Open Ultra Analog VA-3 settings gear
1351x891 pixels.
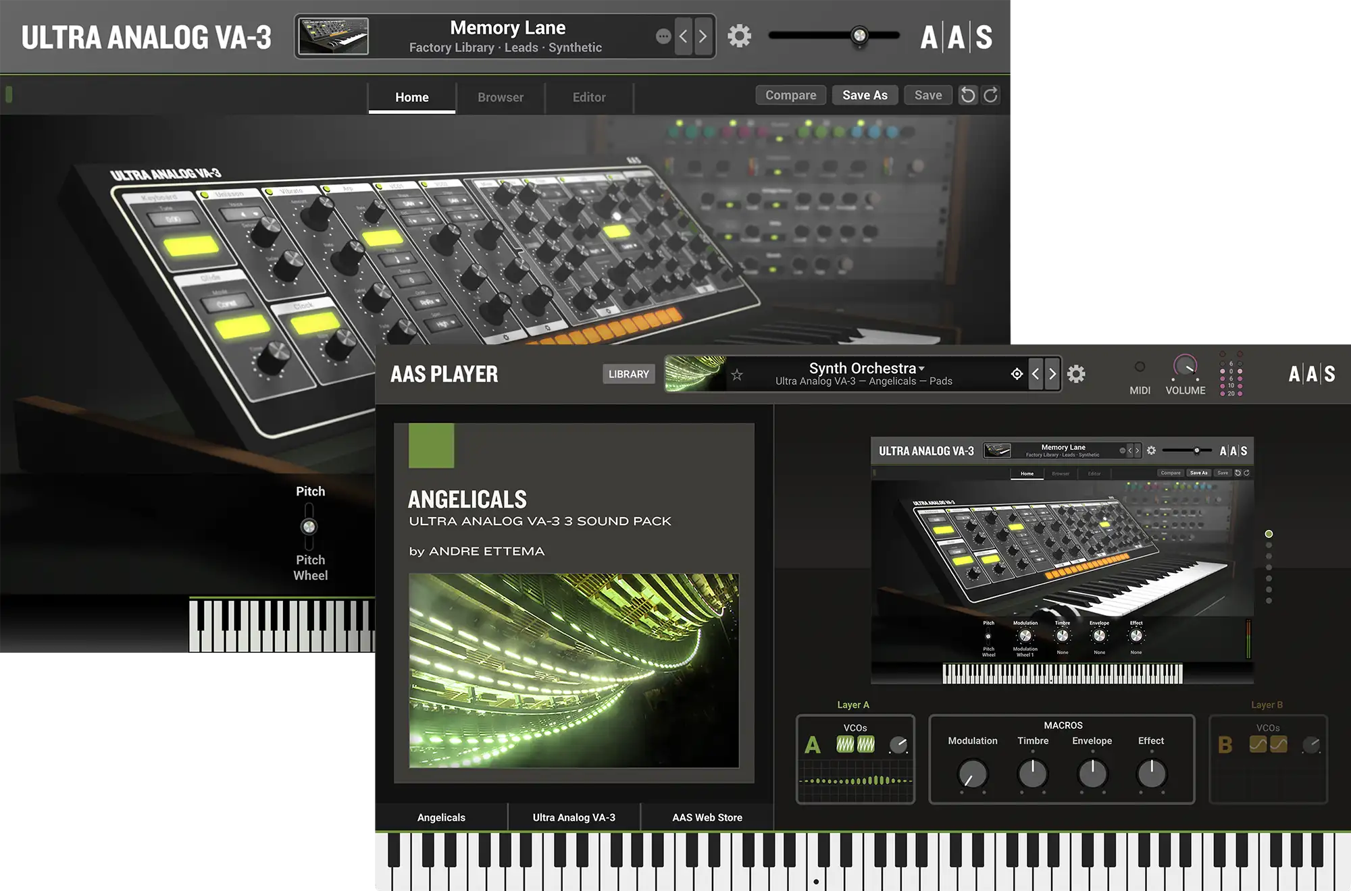click(x=739, y=36)
